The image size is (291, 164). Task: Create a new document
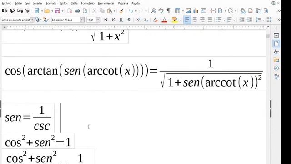[x=37, y=11]
